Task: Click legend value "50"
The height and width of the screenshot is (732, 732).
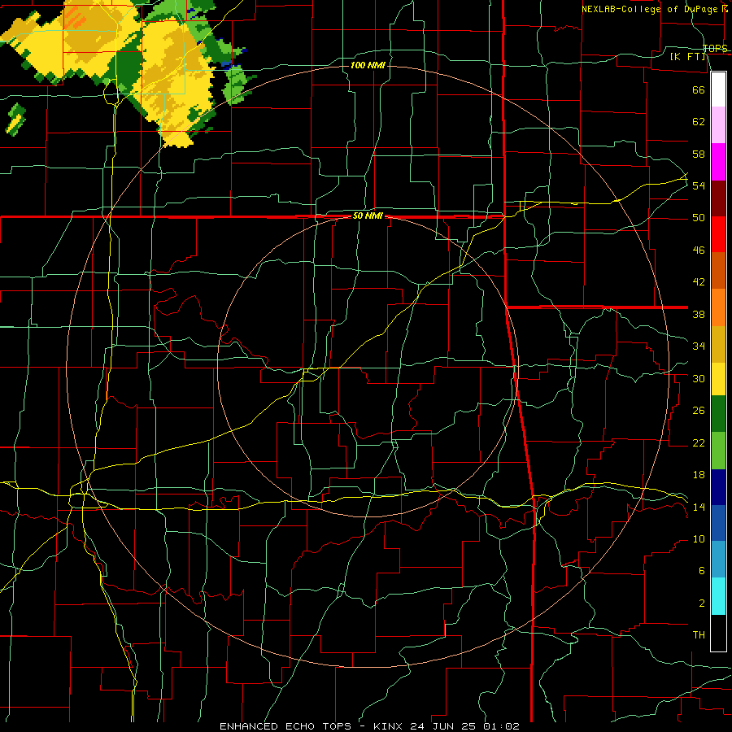Action: pos(699,218)
